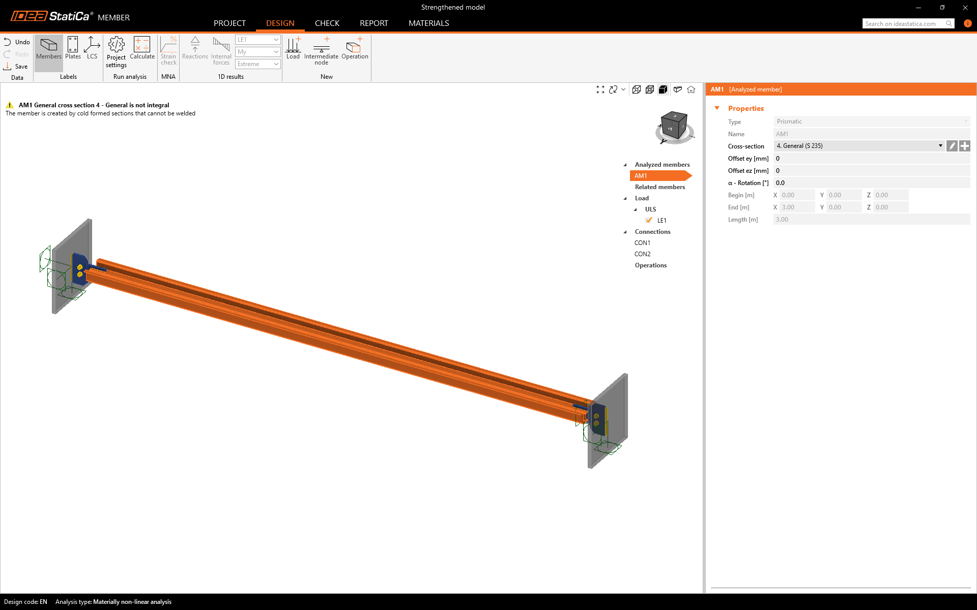Toggle the Plates labels button
This screenshot has width=977, height=610.
73,48
